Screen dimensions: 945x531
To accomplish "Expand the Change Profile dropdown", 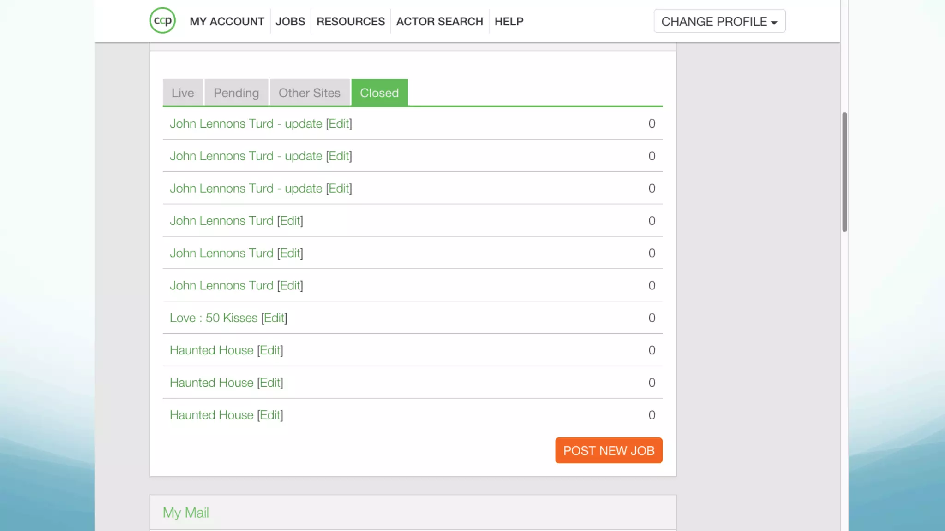I will [x=719, y=21].
